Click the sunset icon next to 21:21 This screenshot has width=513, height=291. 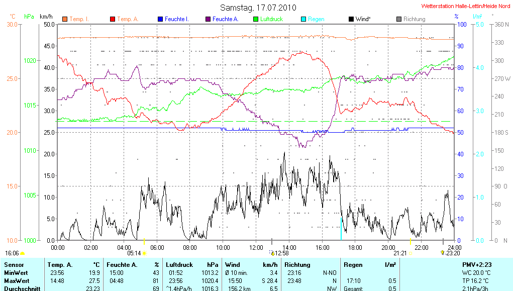(x=411, y=253)
